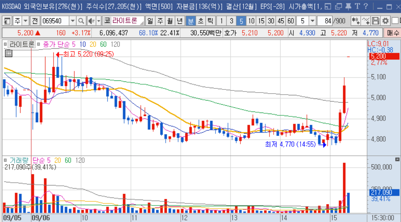Image resolution: width=401 pixels, height=222 pixels.
Task: Click the 069540 stock code field
Action: (55, 21)
